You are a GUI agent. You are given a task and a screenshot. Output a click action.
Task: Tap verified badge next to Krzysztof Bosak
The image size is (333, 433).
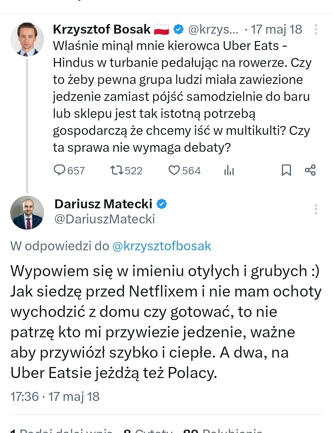pyautogui.click(x=179, y=29)
